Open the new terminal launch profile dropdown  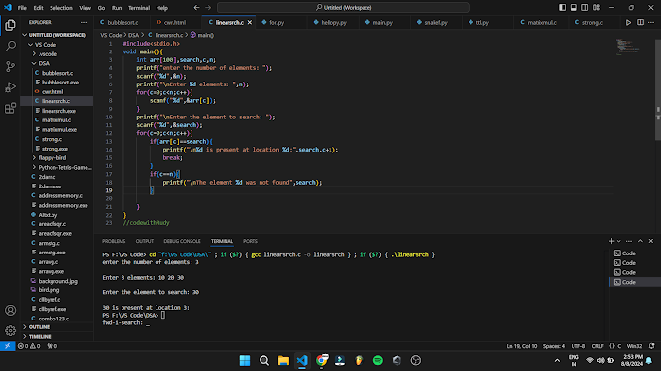pyautogui.click(x=619, y=241)
